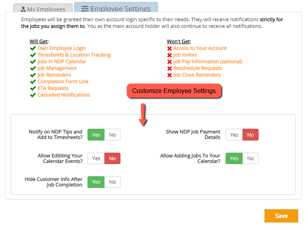Click 'Reschedule Requests' text
The image size is (308, 230).
[x=198, y=68]
